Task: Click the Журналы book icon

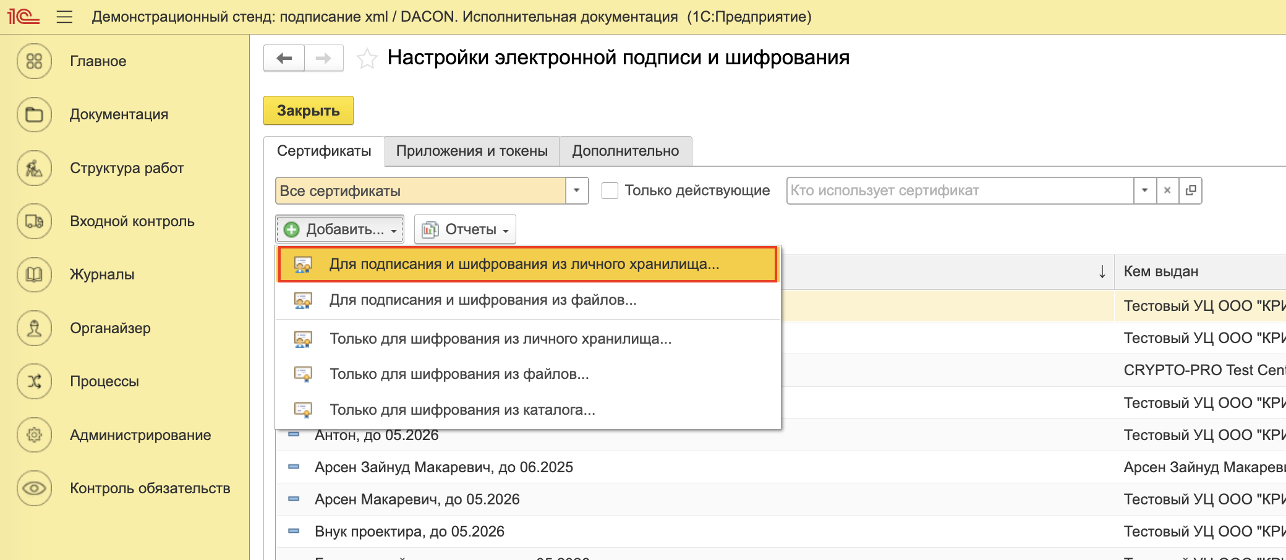Action: coord(34,274)
